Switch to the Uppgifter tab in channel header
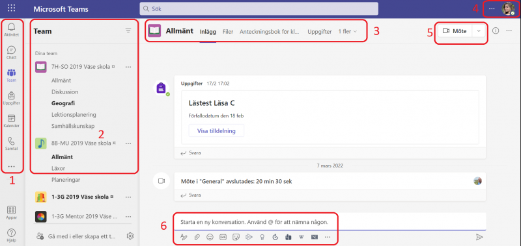521x246 pixels. (319, 32)
